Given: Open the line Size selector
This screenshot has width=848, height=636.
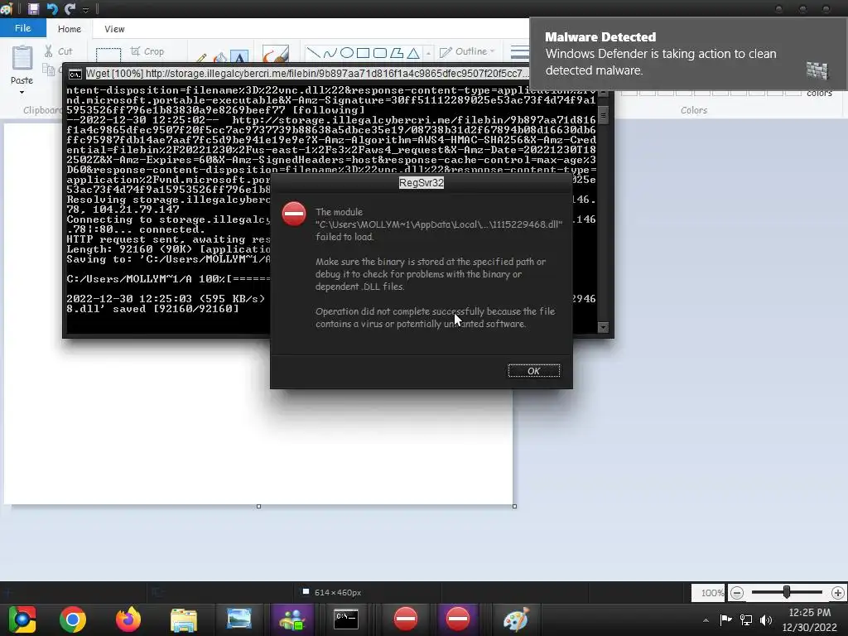Looking at the screenshot, I should tap(519, 52).
